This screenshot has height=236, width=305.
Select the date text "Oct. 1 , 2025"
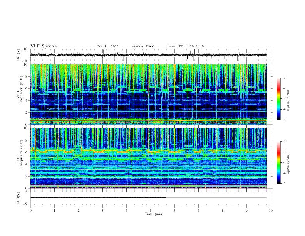pyautogui.click(x=107, y=46)
